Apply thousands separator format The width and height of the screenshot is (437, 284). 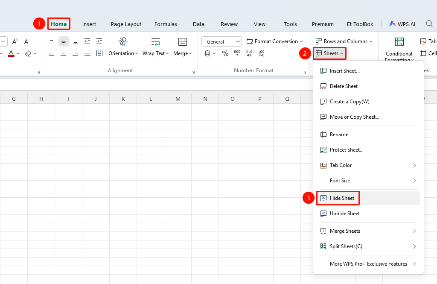[x=237, y=53]
